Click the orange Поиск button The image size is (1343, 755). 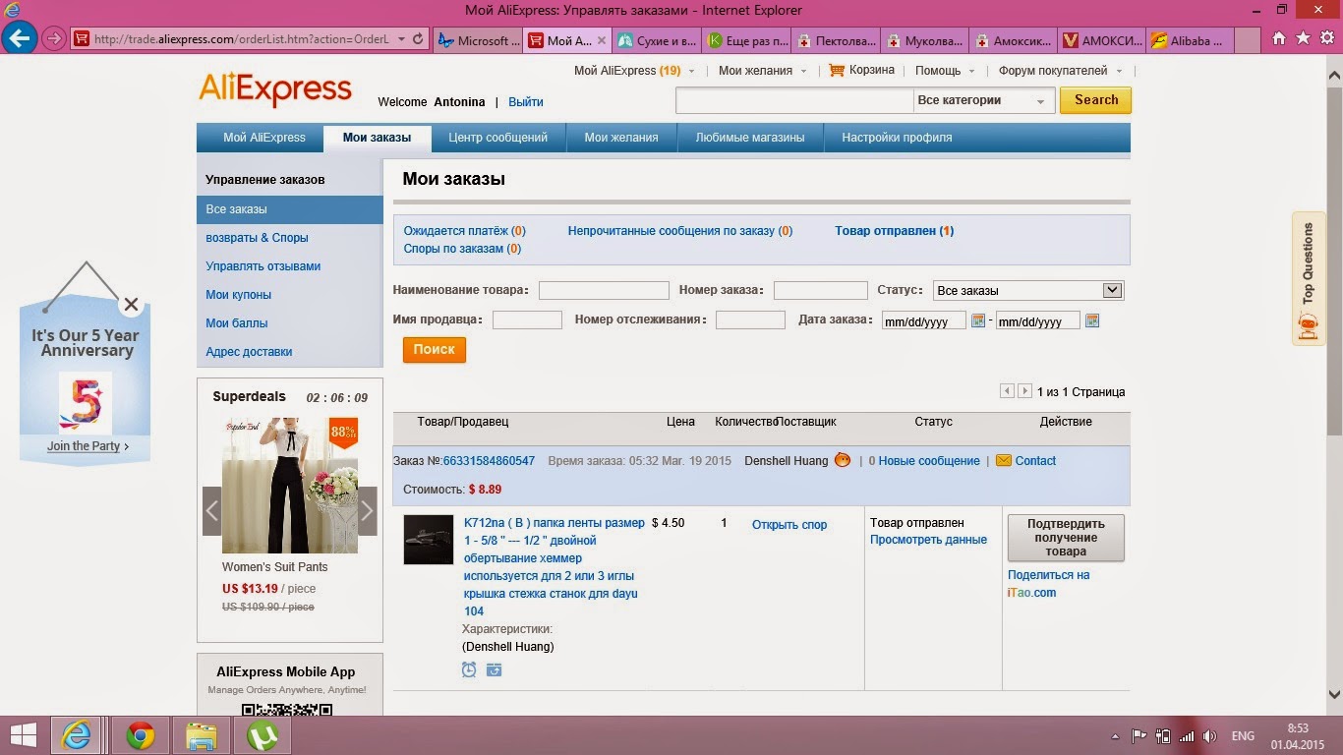tap(434, 350)
